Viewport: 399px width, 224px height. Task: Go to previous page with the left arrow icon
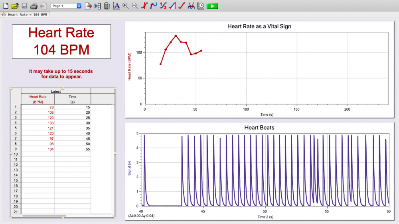43,6
